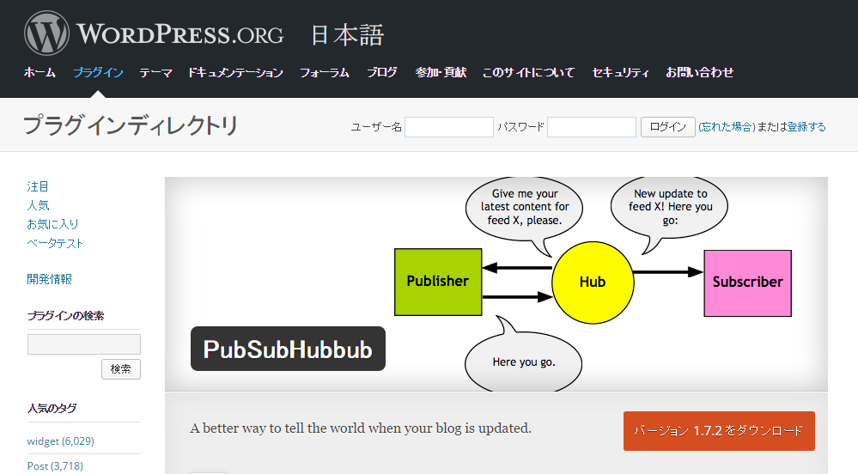Open the フォーラム navigation item
Image resolution: width=858 pixels, height=474 pixels.
click(325, 73)
